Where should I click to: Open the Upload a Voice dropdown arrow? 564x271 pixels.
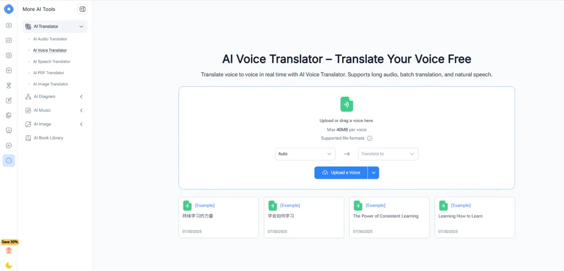pyautogui.click(x=373, y=173)
